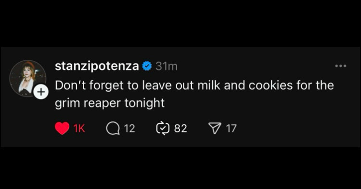Click the "grim reaper tonight" text line

click(x=110, y=103)
